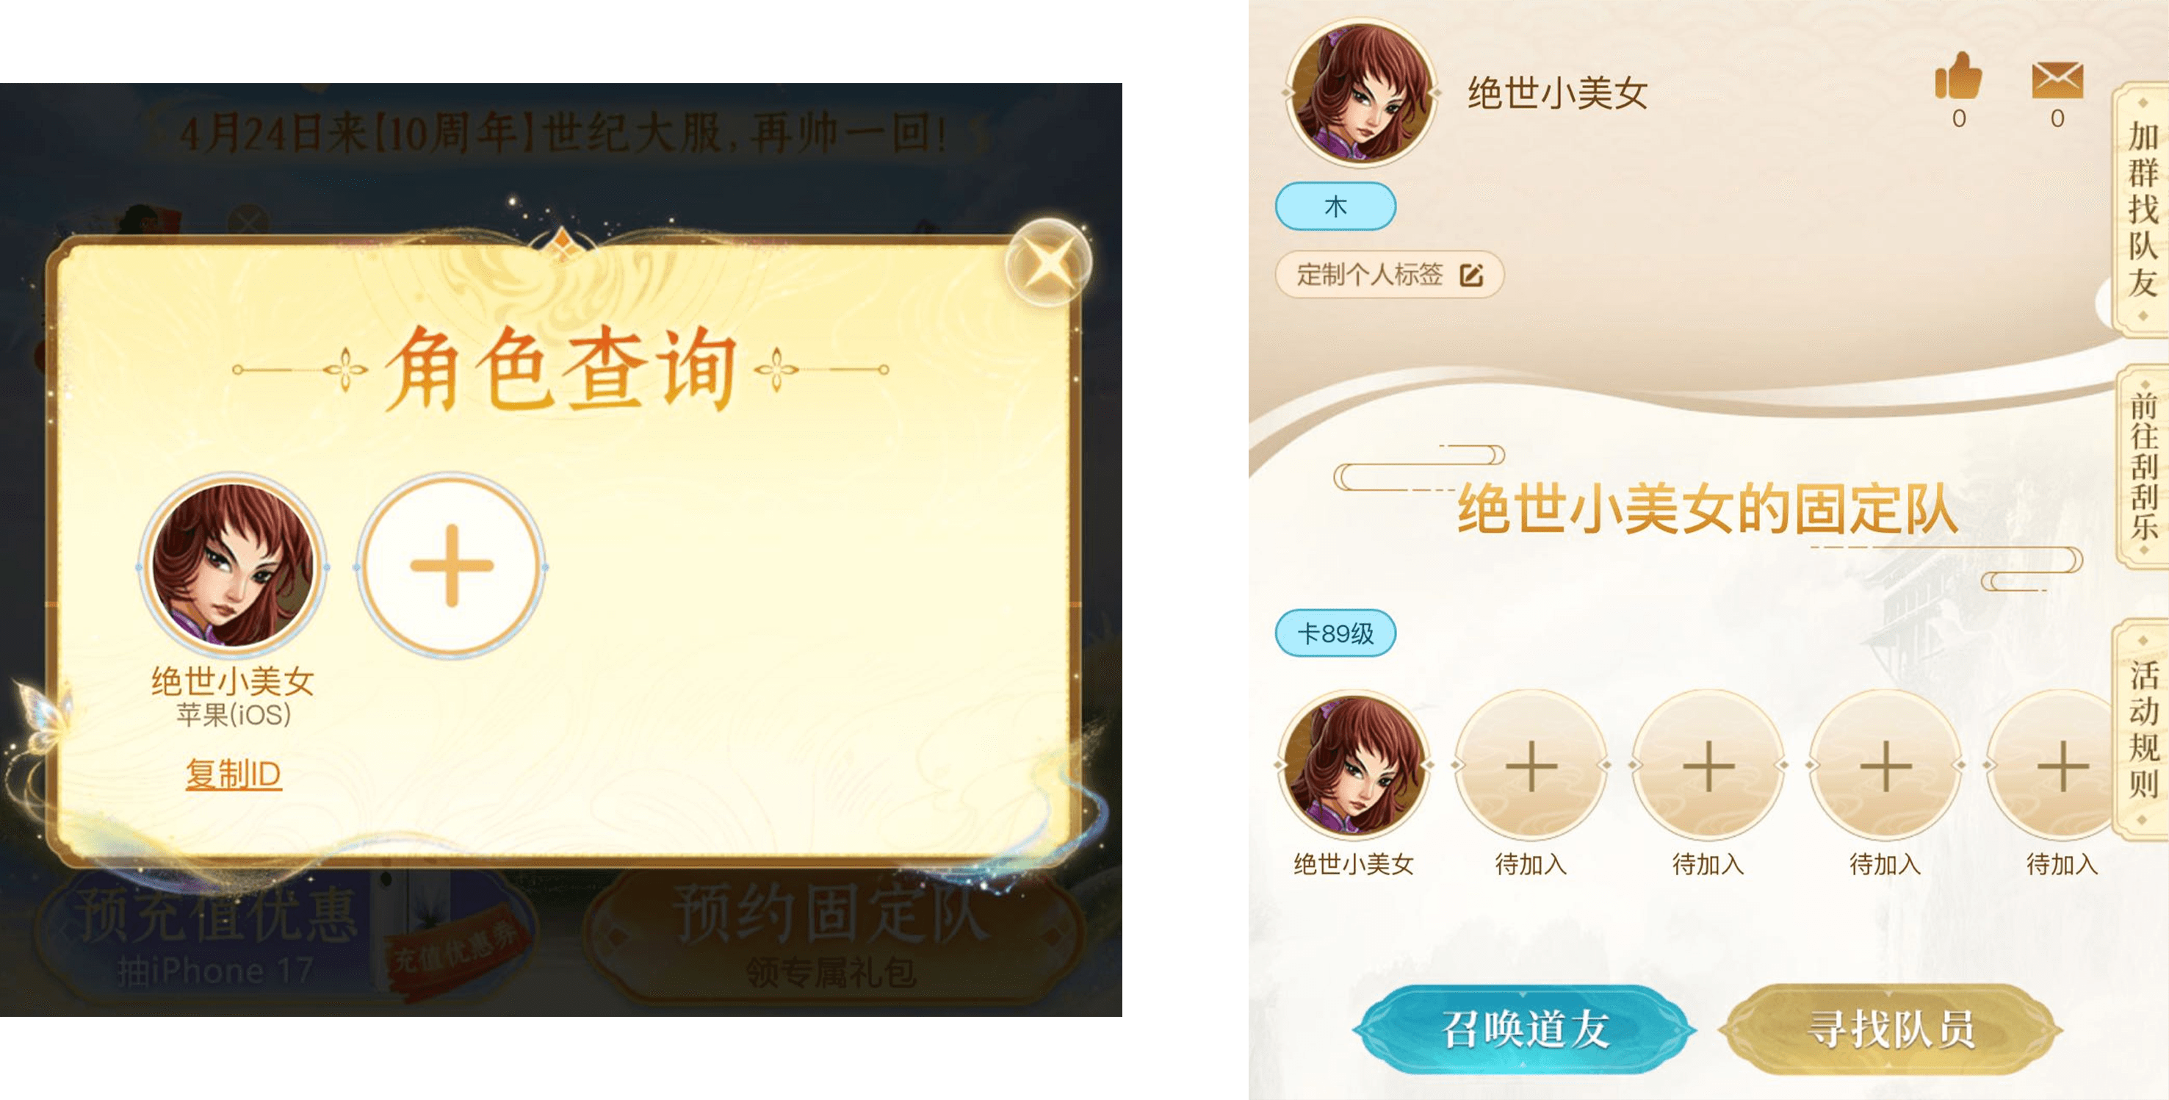Add a member in the third 待加入 slot
Screen dimensions: 2169x1100
click(1885, 766)
